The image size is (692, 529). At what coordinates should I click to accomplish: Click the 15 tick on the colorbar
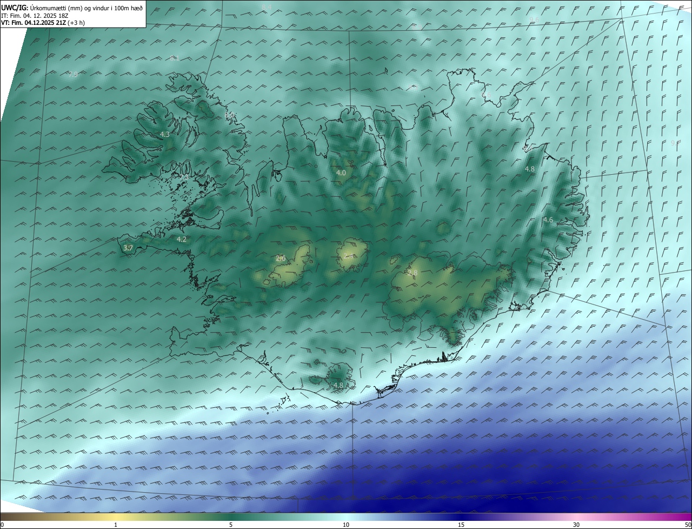[x=461, y=525]
